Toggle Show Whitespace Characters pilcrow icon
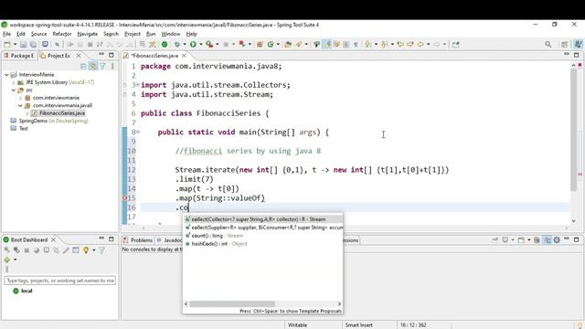585x329 pixels. 356,45
